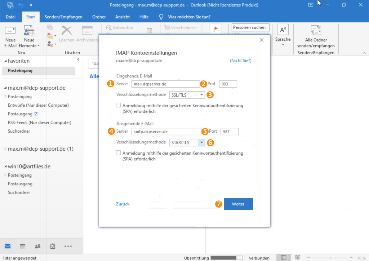Screen dimensions: 369x261
Task: Switch to reading view in status bar
Action: 298,257
